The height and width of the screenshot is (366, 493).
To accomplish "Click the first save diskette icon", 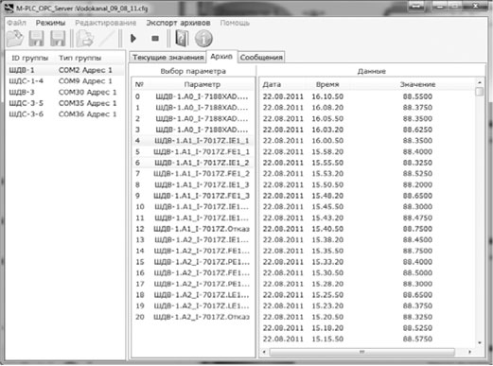I will click(x=36, y=39).
